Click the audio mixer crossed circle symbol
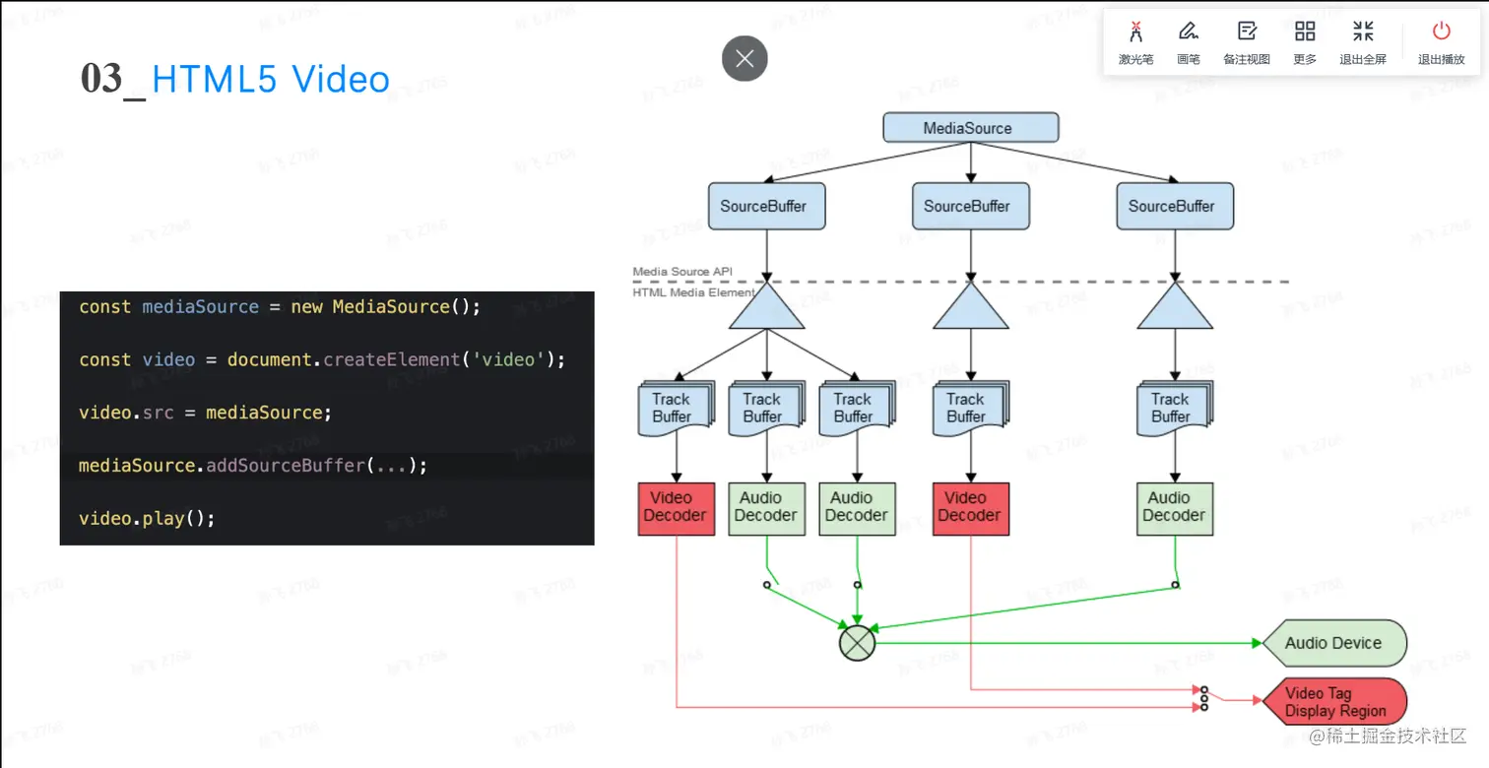 pos(857,643)
